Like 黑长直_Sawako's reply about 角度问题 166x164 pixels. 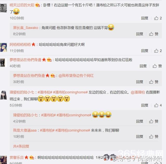tap(154, 34)
